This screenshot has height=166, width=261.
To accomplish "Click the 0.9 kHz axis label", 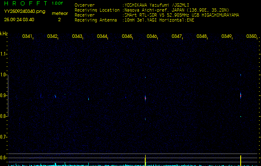I will pyautogui.click(x=3, y=95).
